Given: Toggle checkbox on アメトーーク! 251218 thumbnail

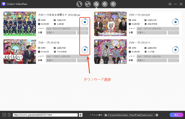Looking at the screenshot, I should click(5, 41).
